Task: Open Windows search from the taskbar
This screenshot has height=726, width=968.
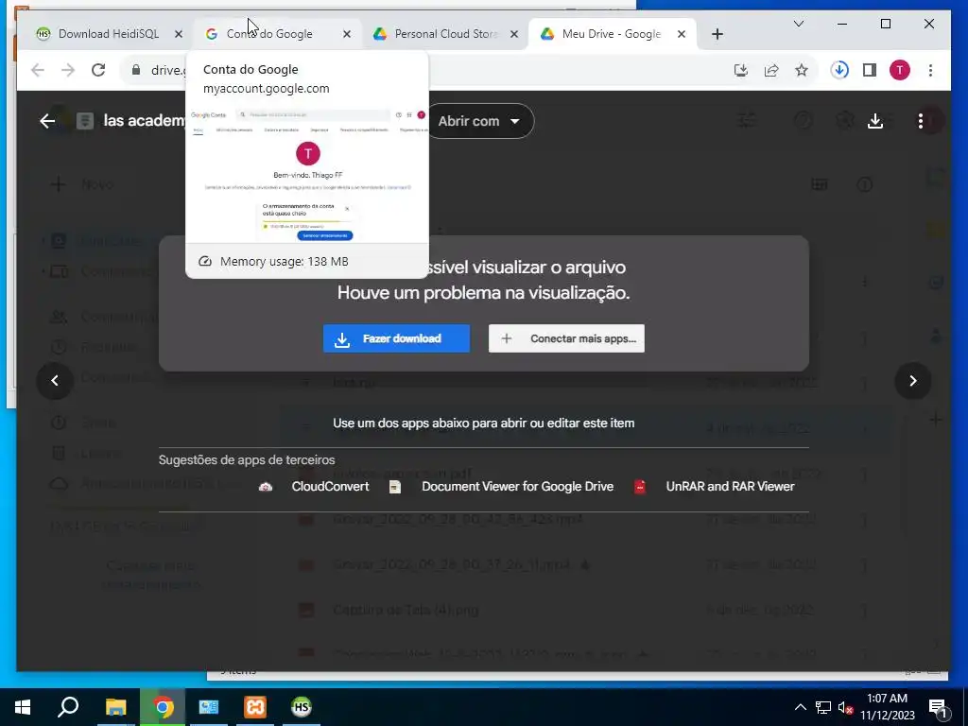Action: pos(68,707)
